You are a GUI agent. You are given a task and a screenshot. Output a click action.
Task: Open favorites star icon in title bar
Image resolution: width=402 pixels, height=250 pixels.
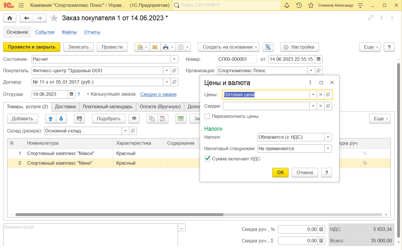coord(311,5)
